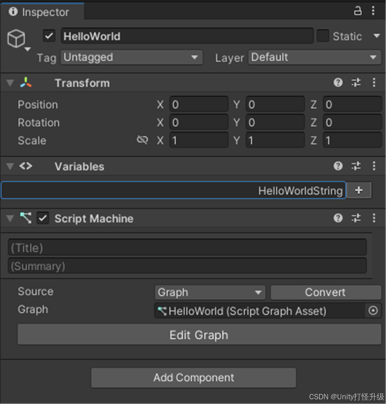This screenshot has height=404, width=386.
Task: Click the Add Component button
Action: (193, 377)
